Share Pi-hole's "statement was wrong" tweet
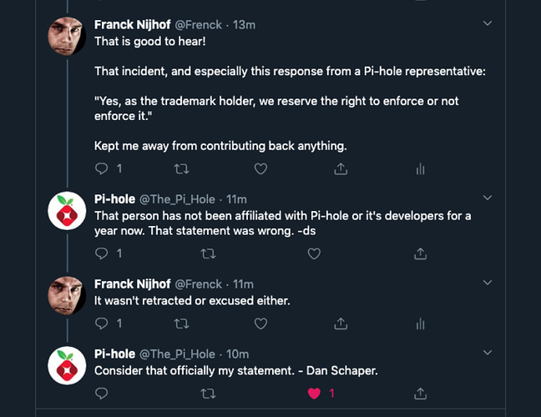The height and width of the screenshot is (417, 541). click(x=420, y=253)
